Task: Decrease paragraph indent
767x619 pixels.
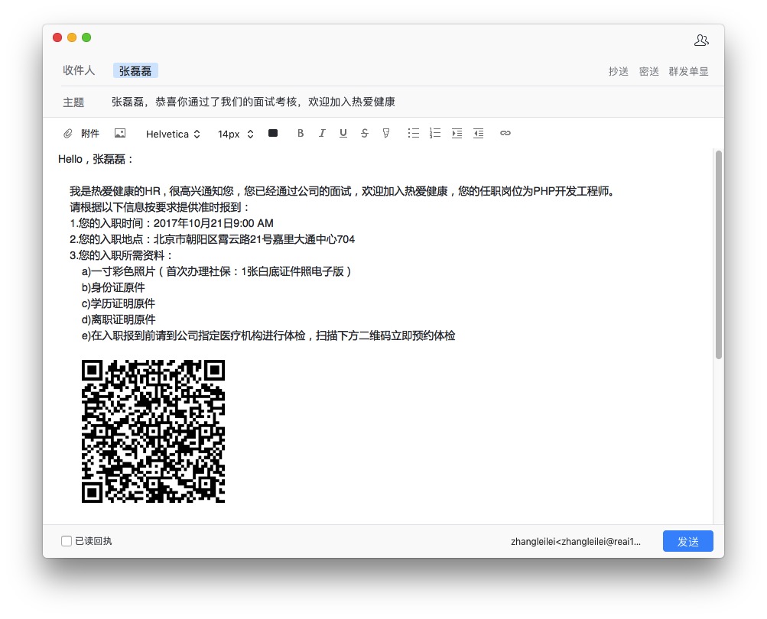Action: coord(478,134)
